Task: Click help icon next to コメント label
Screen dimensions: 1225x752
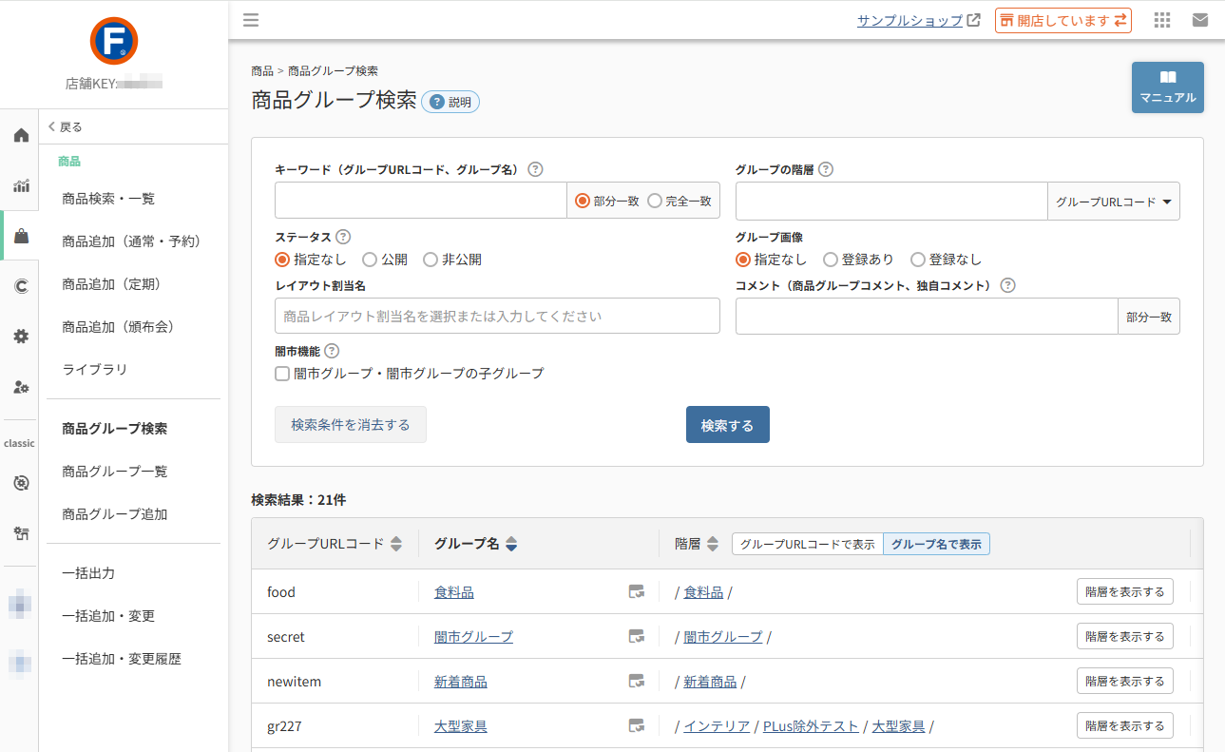Action: [x=1008, y=285]
